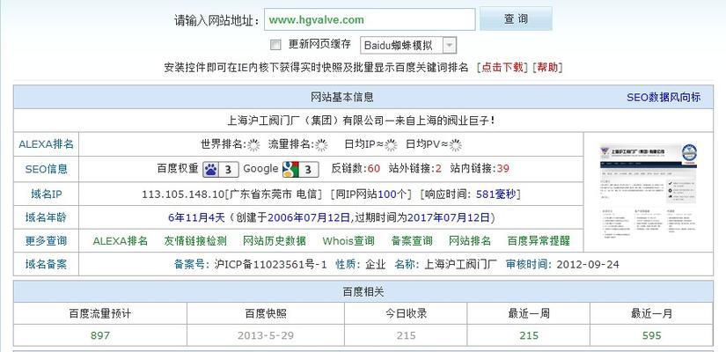This screenshot has height=352, width=726.
Task: Click the Baidu snapshot date 2013-5-29
Action: click(x=266, y=335)
